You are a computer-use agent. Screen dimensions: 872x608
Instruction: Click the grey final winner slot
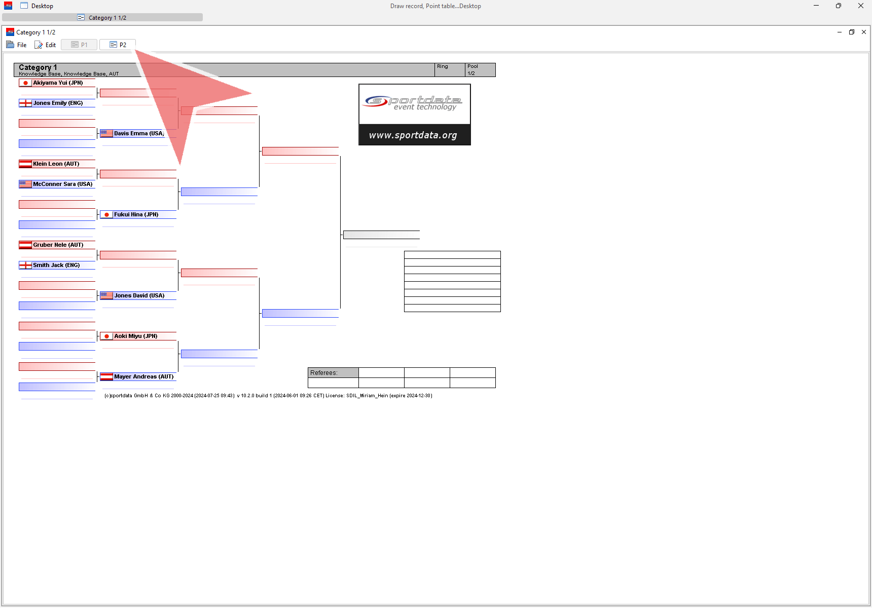click(381, 235)
